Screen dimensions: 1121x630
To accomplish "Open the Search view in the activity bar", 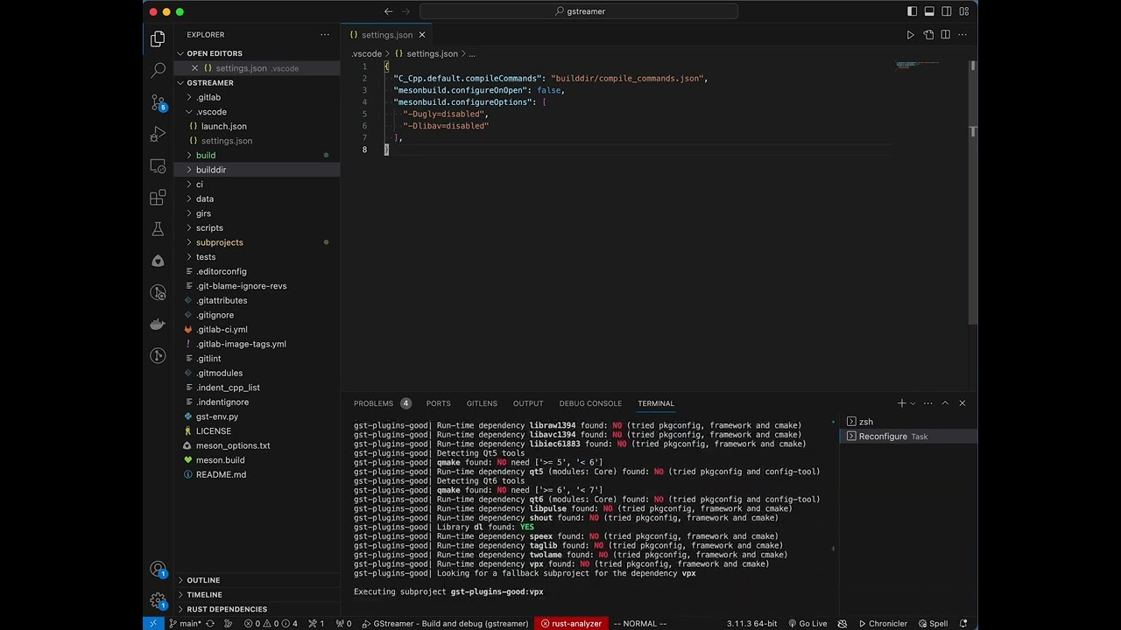I will pyautogui.click(x=158, y=70).
